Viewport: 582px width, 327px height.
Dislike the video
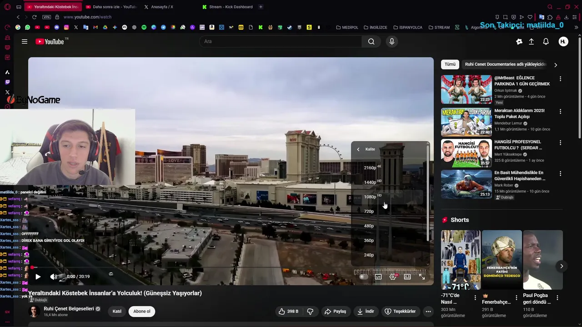pos(311,311)
